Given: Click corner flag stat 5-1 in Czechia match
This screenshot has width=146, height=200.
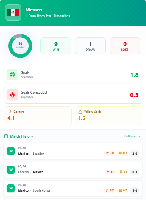Looking at the screenshot, I should click(110, 172).
